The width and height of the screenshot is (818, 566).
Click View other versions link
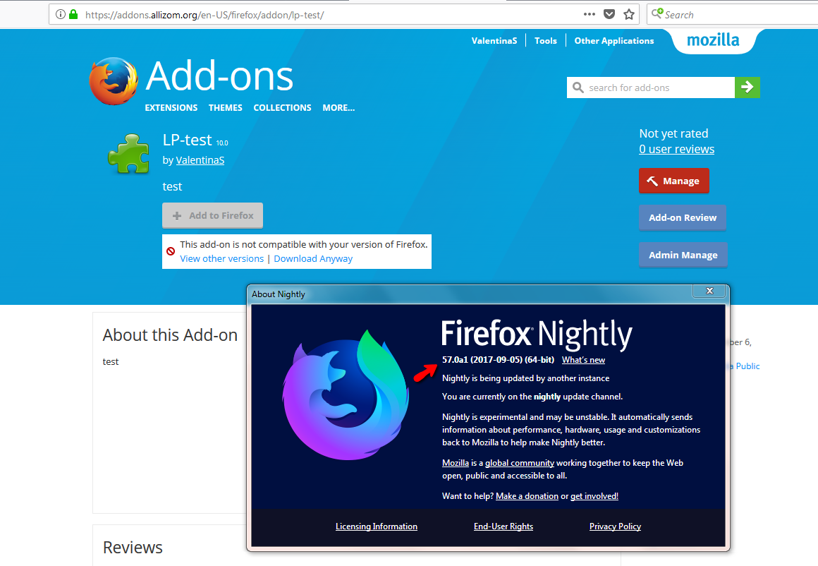tap(221, 258)
